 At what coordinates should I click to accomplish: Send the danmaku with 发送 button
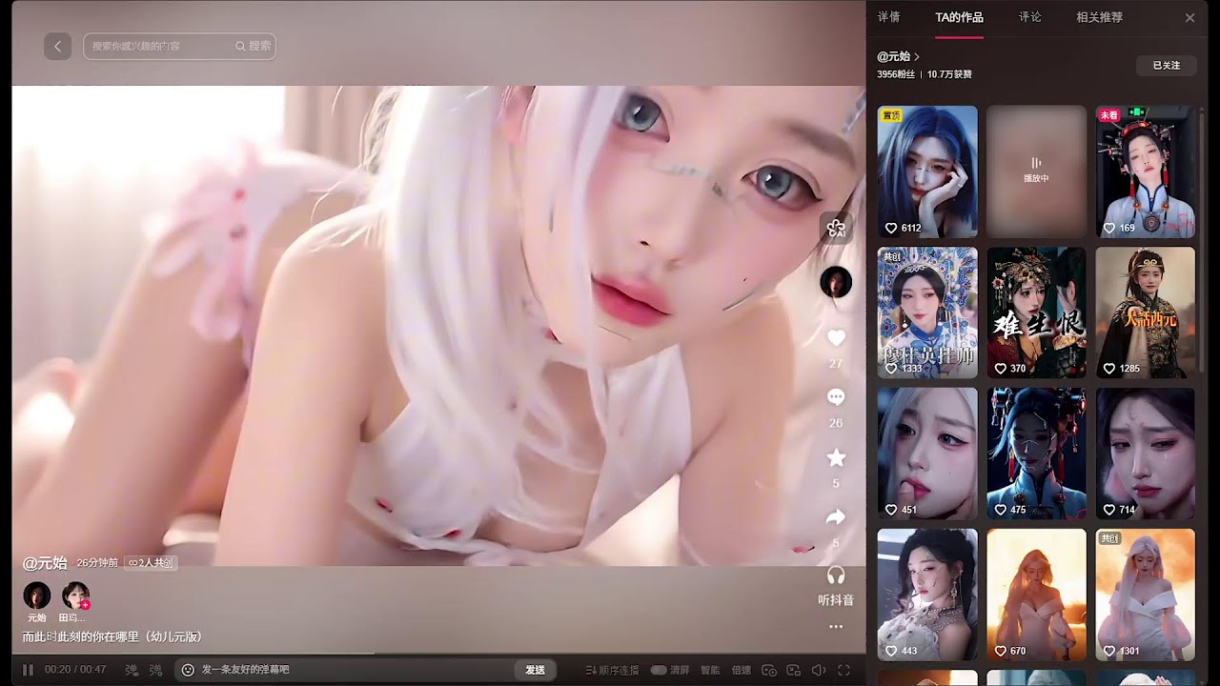click(536, 670)
